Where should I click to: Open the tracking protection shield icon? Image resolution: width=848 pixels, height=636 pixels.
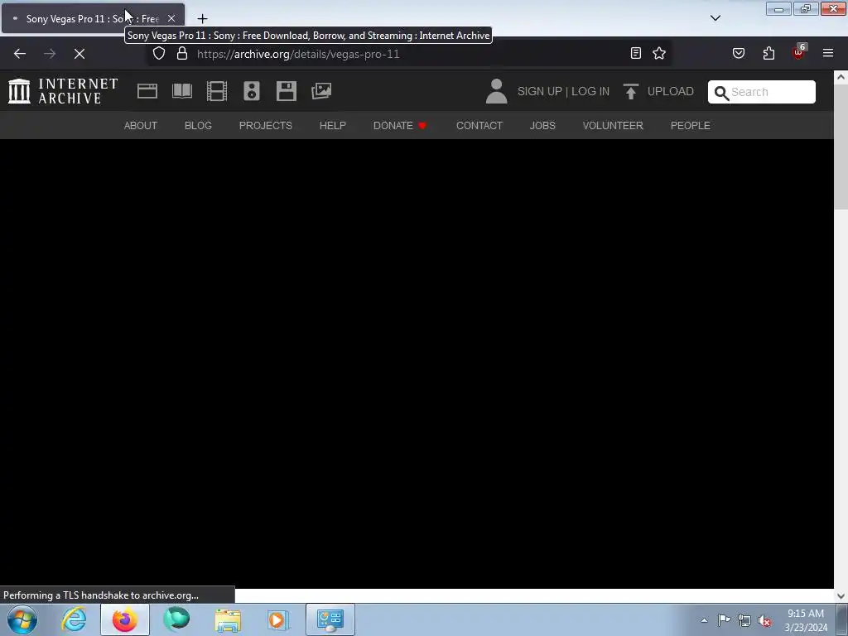point(158,54)
